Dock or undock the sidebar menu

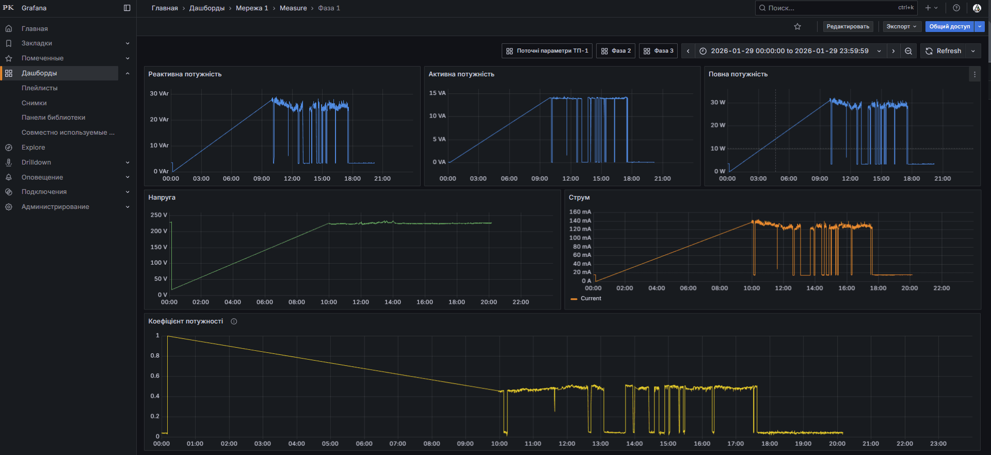[127, 8]
